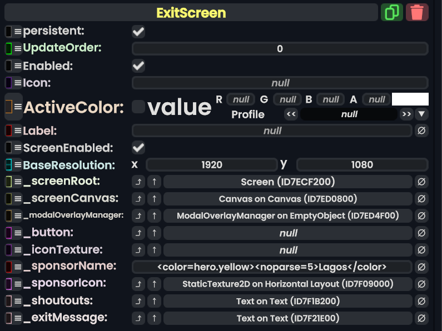Click the jump-to-target arrow for _modalOverlayManager
This screenshot has height=331, width=442.
pyautogui.click(x=138, y=216)
